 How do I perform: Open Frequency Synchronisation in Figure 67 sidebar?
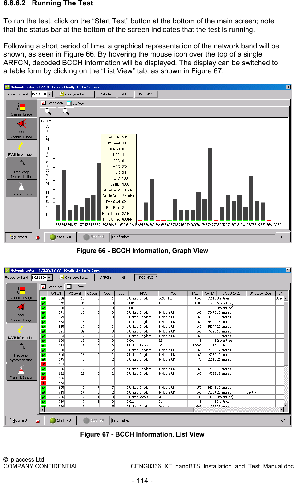pos(21,352)
